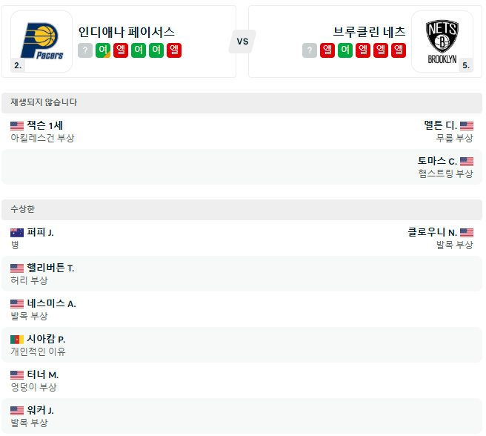Click the last red 엘 badge for Pacers

(174, 50)
